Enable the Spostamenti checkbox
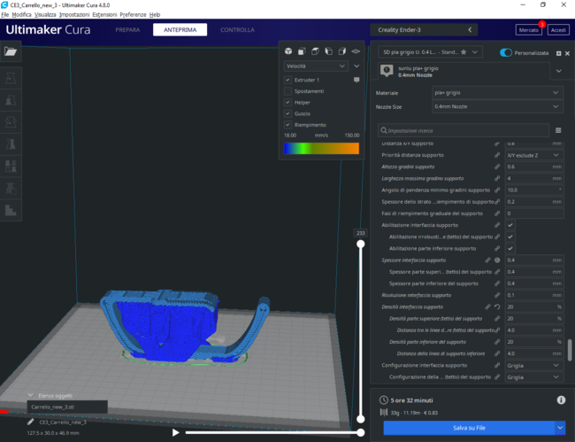575x442 pixels. (287, 90)
